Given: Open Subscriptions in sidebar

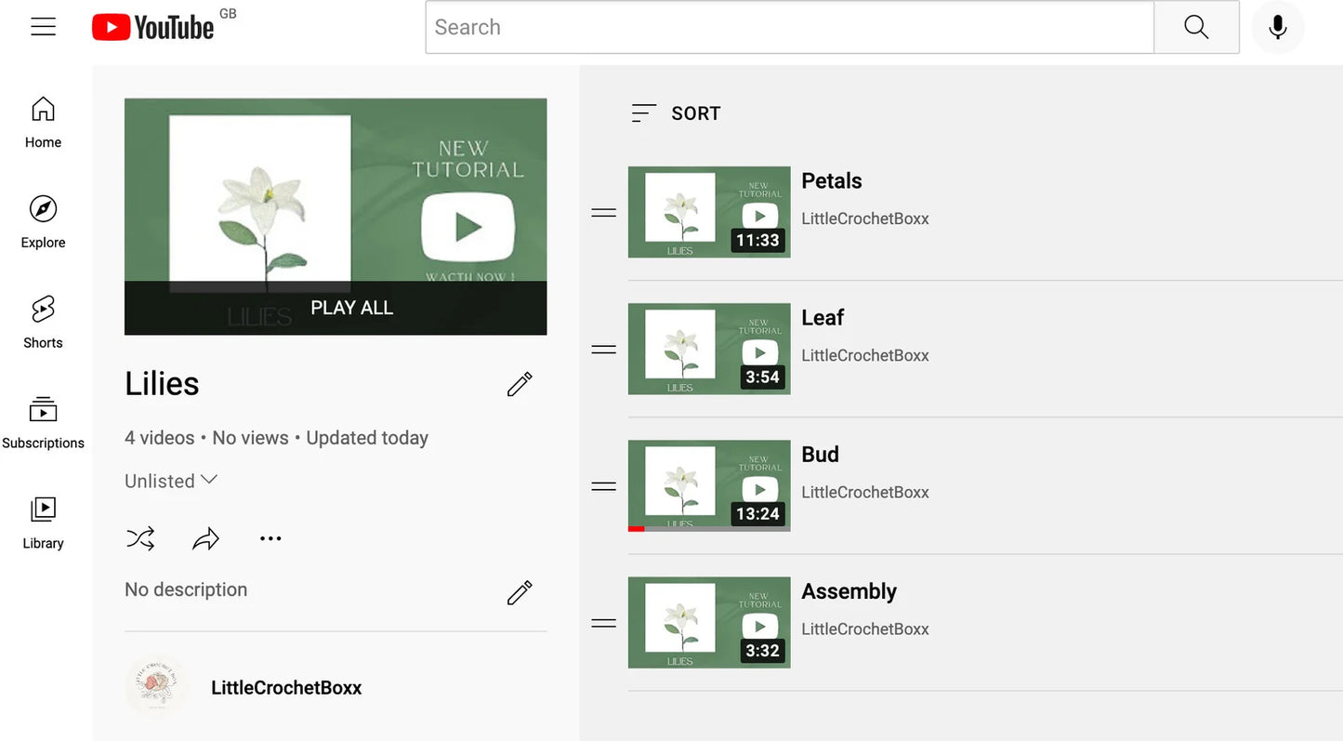Looking at the screenshot, I should pyautogui.click(x=43, y=423).
